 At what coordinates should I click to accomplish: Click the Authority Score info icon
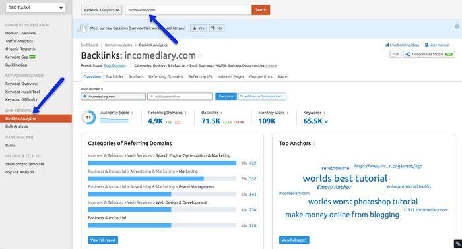133,113
